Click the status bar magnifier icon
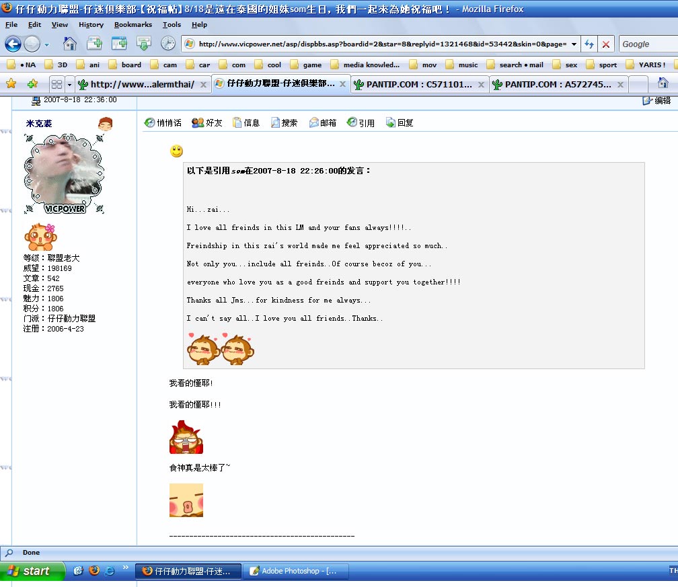The height and width of the screenshot is (587, 678). click(x=9, y=553)
